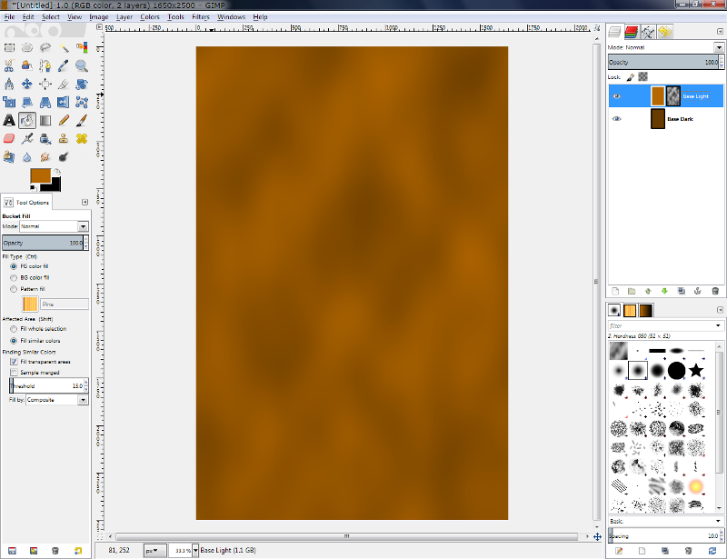
Task: Select the Measure tool
Action: point(9,84)
